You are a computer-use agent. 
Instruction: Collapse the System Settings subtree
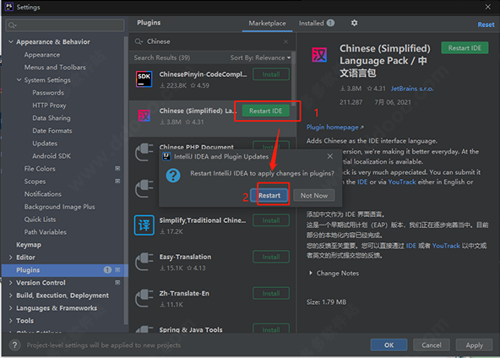click(19, 79)
